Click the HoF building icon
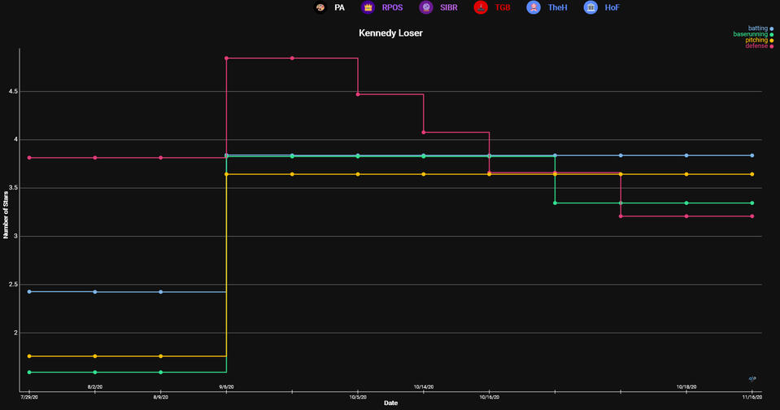The height and width of the screenshot is (410, 780). pyautogui.click(x=590, y=7)
